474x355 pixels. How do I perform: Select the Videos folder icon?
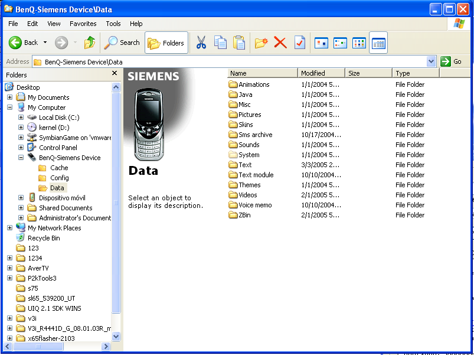[x=233, y=195]
